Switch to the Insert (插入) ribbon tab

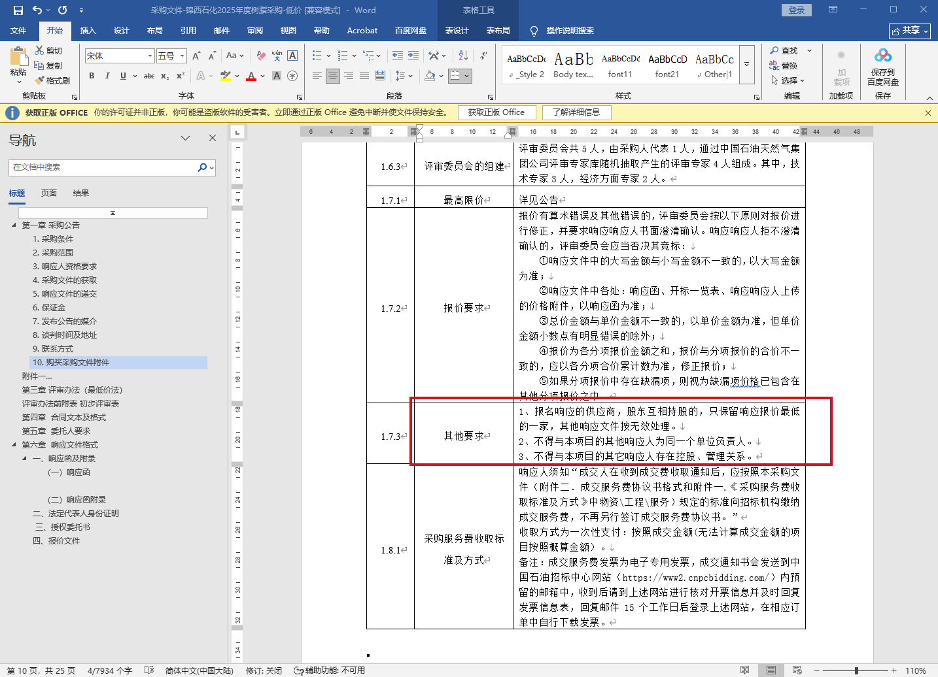(88, 31)
